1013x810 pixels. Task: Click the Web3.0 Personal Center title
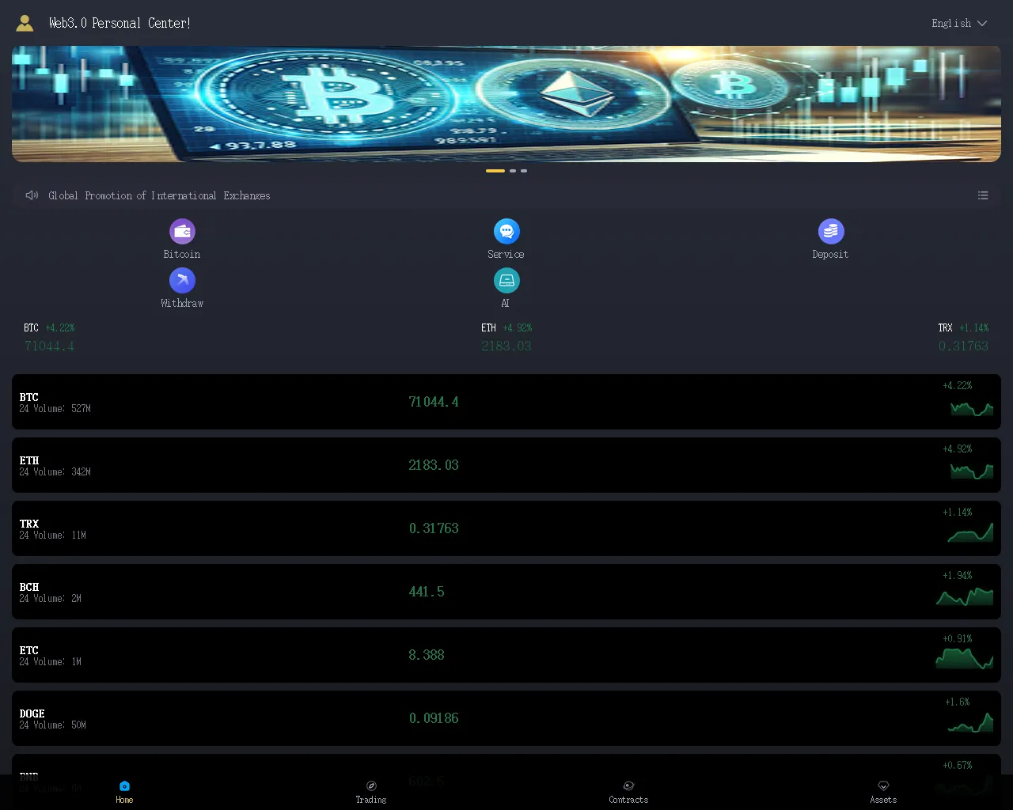120,24
